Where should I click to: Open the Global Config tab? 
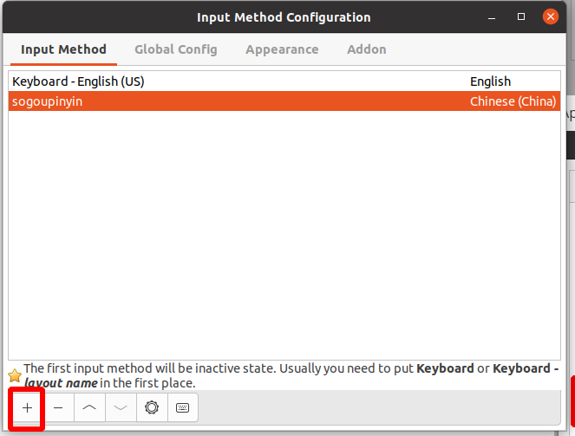pos(176,49)
